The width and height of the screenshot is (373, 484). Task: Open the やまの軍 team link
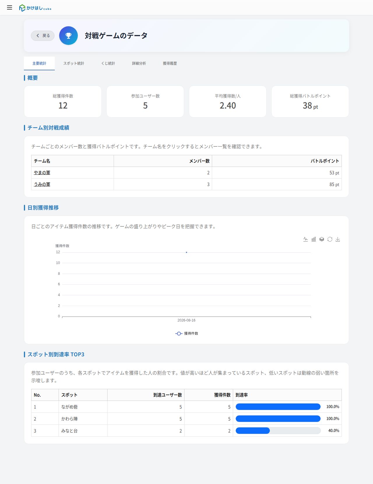tap(42, 173)
